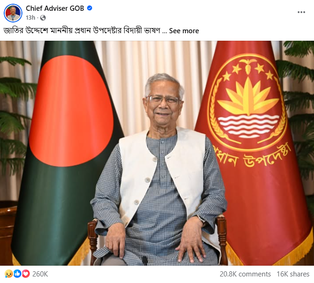View the 260K reactions list

40,274
